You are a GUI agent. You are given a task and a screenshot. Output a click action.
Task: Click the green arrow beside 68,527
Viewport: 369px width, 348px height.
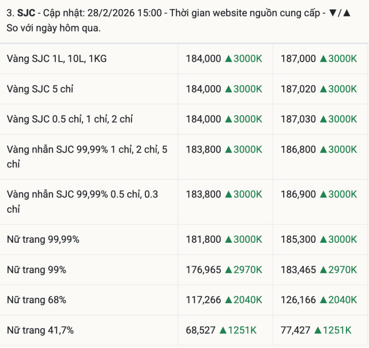pyautogui.click(x=223, y=330)
